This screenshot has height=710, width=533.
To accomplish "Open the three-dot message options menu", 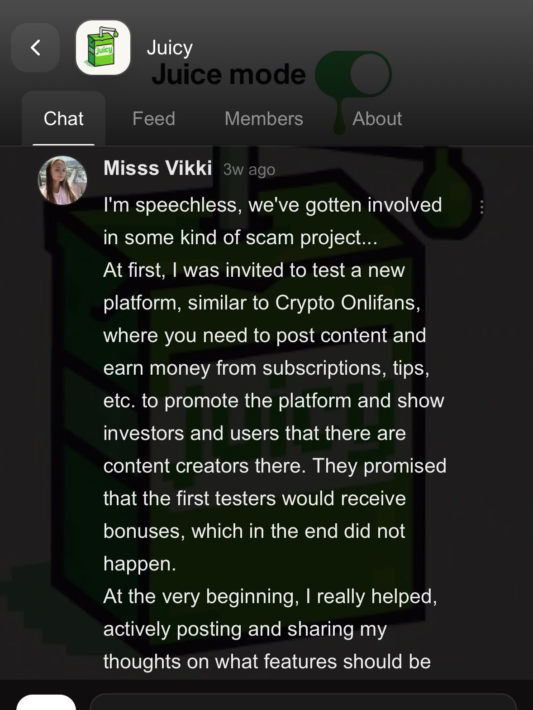I will coord(482,207).
